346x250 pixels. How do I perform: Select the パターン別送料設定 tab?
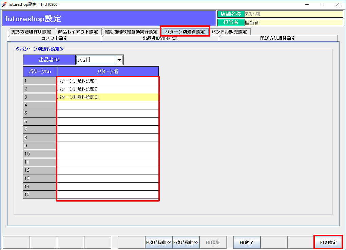(185, 32)
